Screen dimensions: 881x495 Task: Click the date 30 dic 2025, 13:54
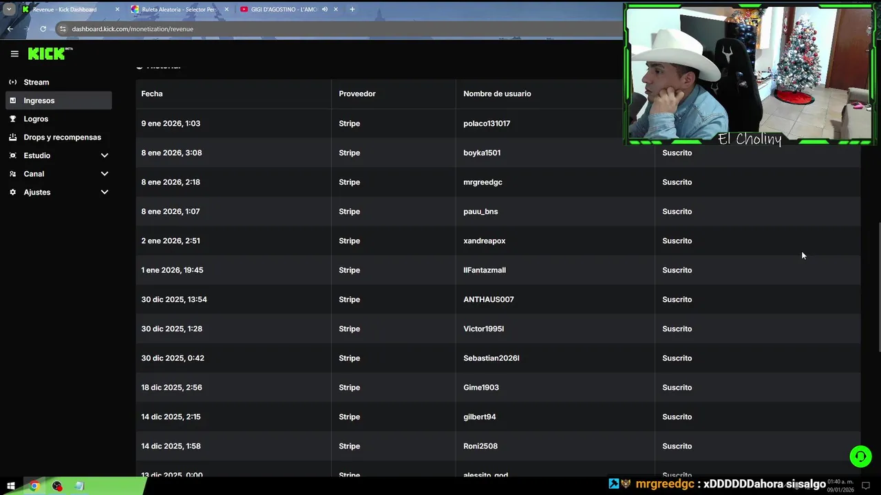click(174, 300)
